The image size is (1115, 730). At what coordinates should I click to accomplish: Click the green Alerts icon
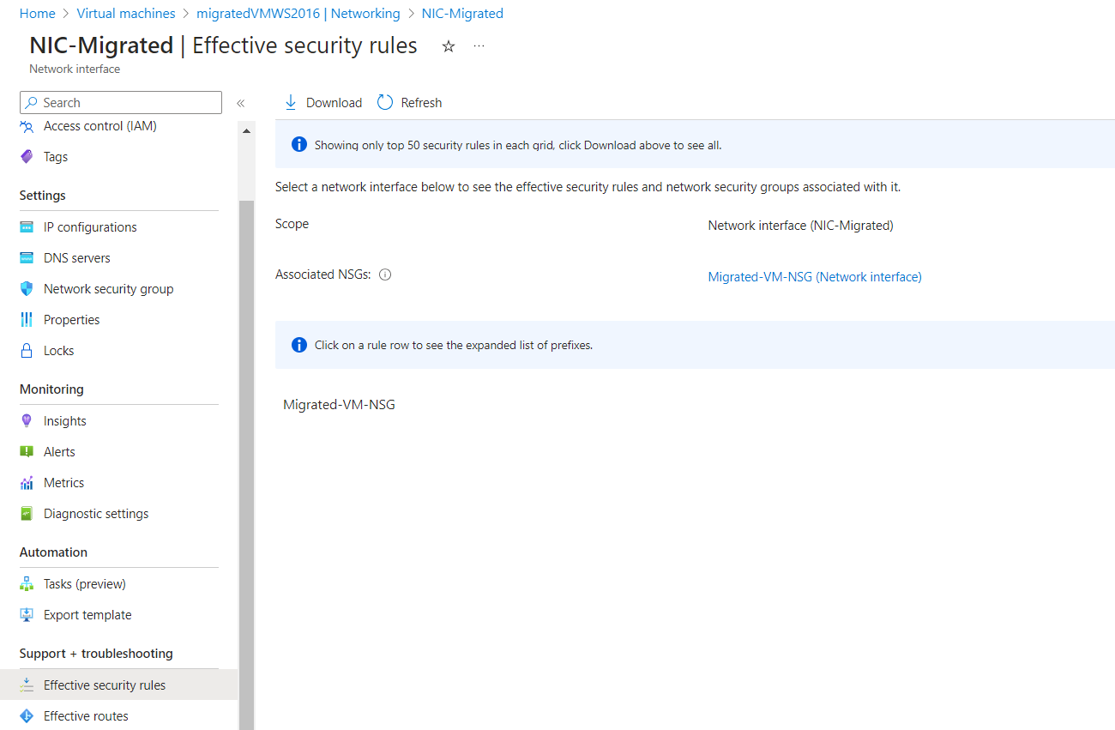[x=27, y=452]
